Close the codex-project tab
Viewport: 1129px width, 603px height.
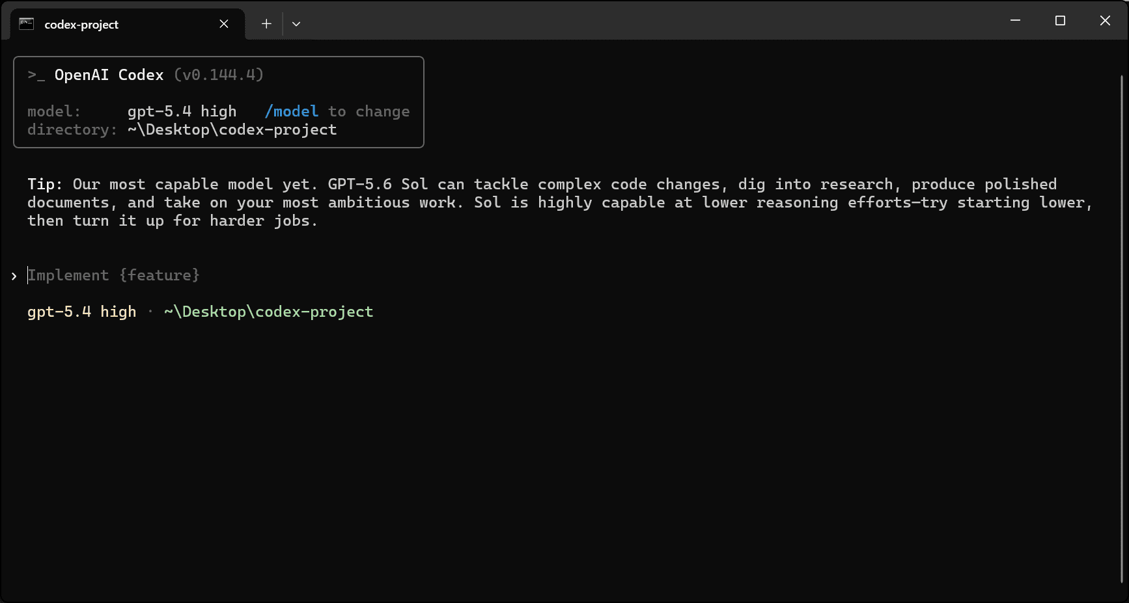click(x=224, y=23)
